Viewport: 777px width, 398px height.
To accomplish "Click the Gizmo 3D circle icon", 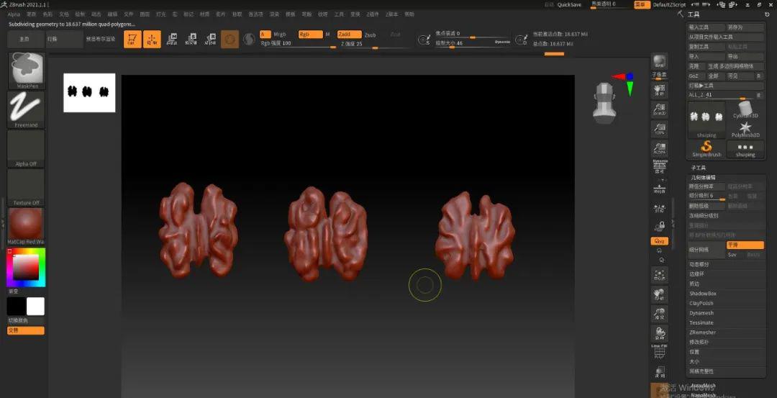I will tap(230, 39).
